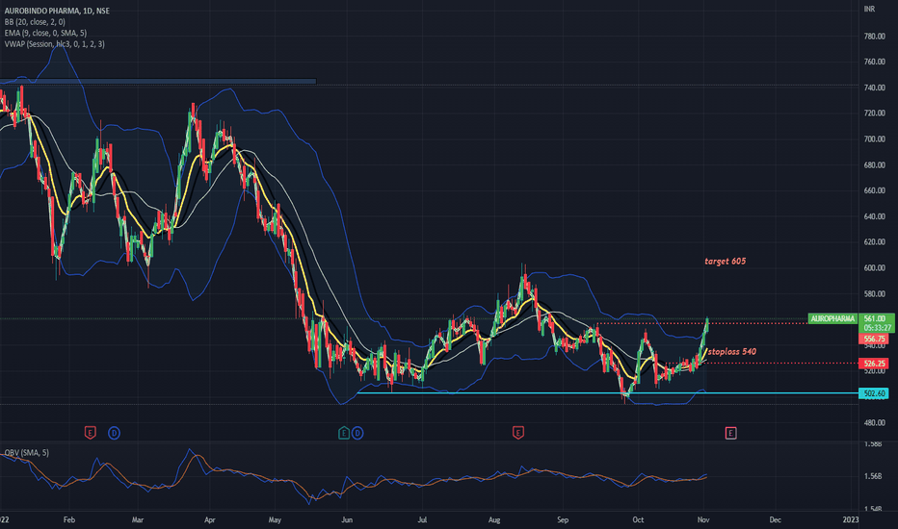Click the May label on the time axis

coord(275,519)
